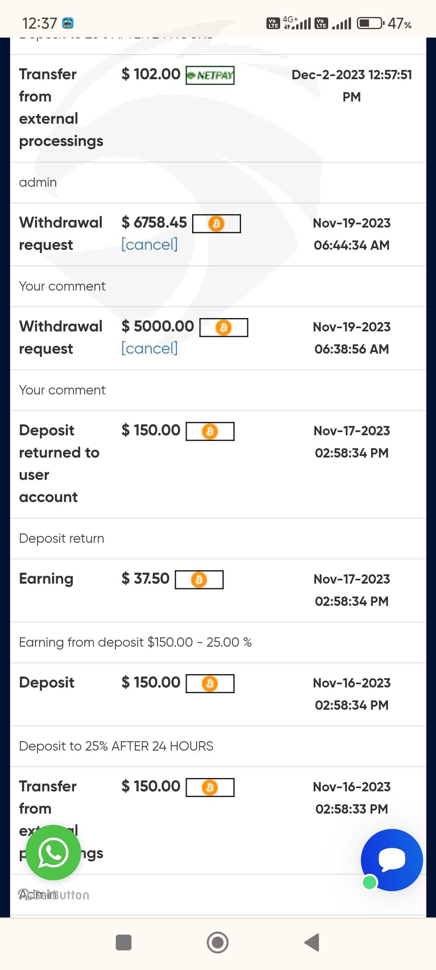Tap Bitcoin icon beside $37.50 earning
This screenshot has width=436, height=970.
tap(199, 580)
